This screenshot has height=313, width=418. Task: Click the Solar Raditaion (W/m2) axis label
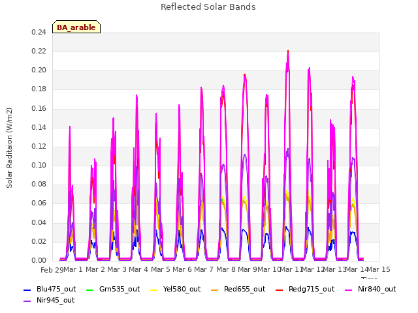(9, 148)
